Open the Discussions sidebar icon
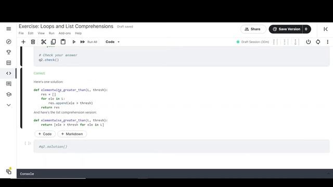The height and width of the screenshot is (187, 333). click(x=9, y=84)
